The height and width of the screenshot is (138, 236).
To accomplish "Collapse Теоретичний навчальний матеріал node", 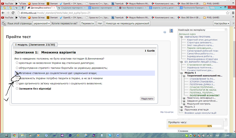I will coord(184,76).
